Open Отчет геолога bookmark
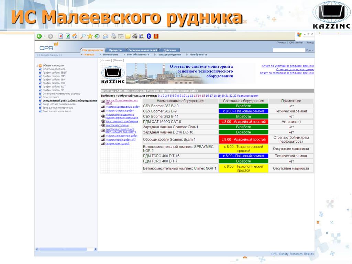This screenshot has height=264, width=352. click(x=51, y=97)
